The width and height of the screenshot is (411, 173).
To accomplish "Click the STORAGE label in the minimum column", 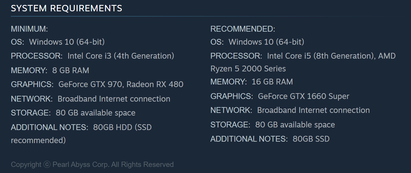I will pyautogui.click(x=31, y=113).
